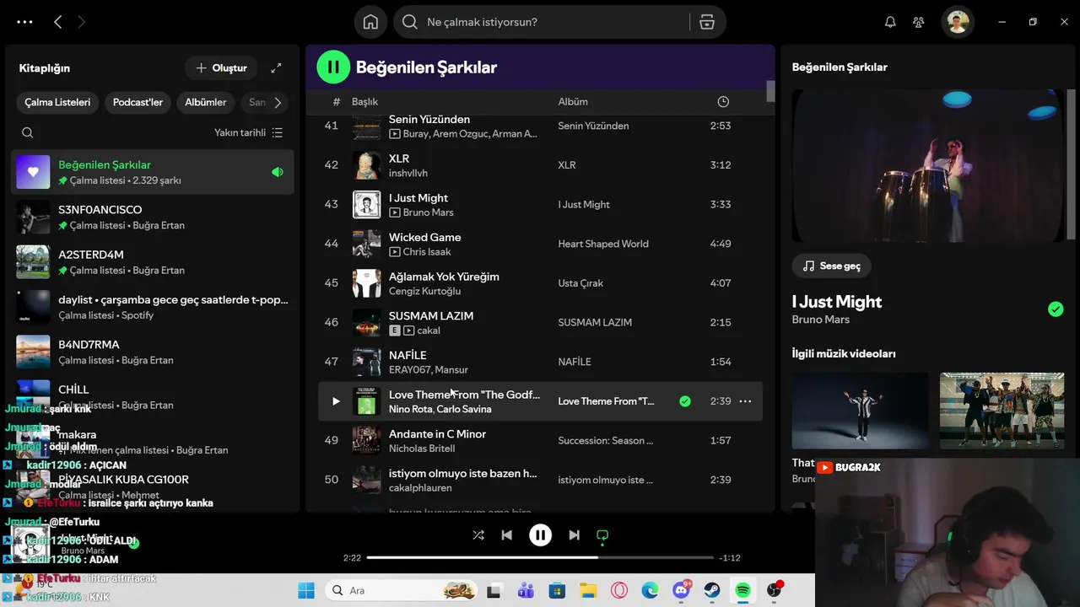Click Windows taskbar search box
The height and width of the screenshot is (607, 1080).
point(402,590)
